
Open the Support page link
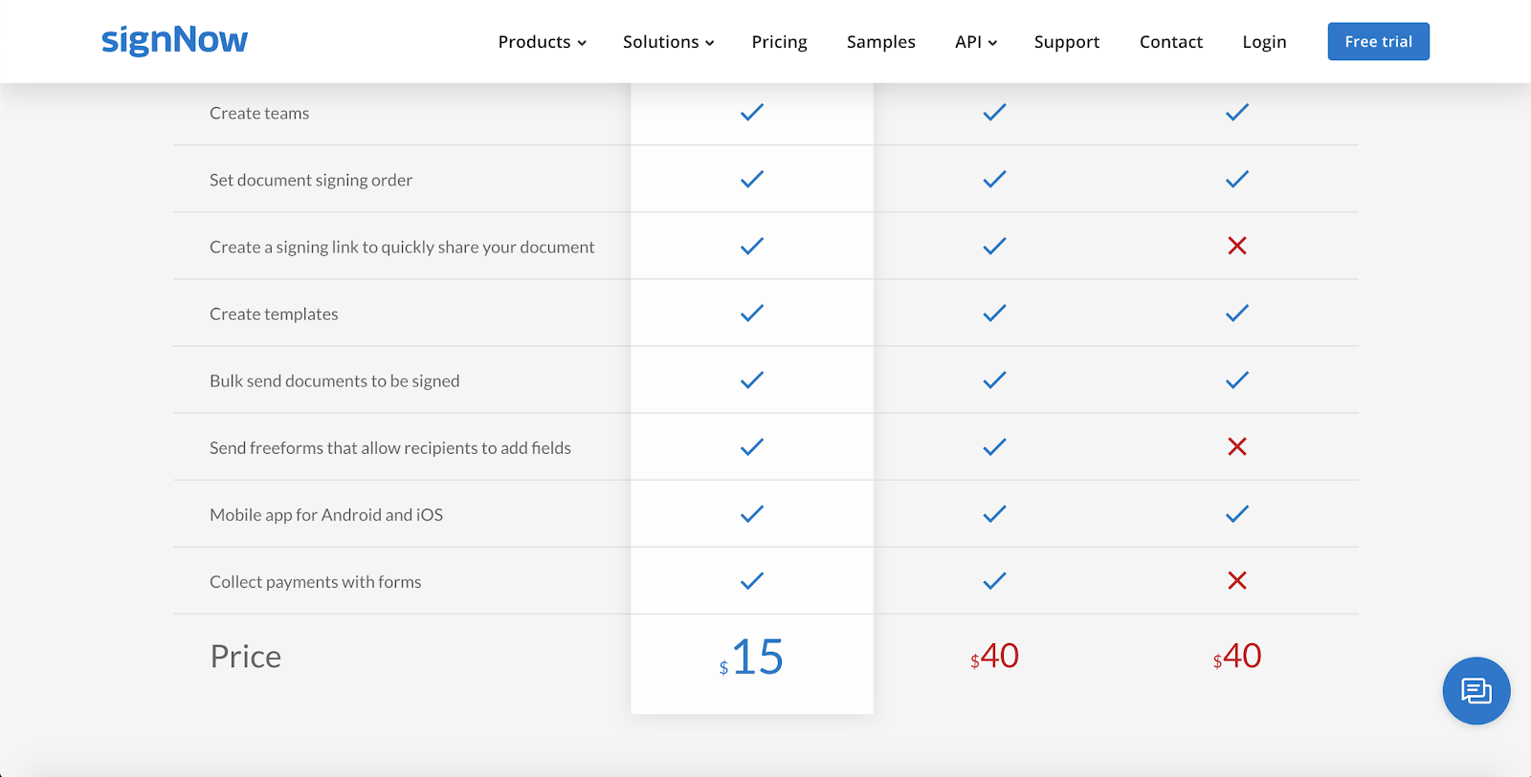(x=1066, y=42)
